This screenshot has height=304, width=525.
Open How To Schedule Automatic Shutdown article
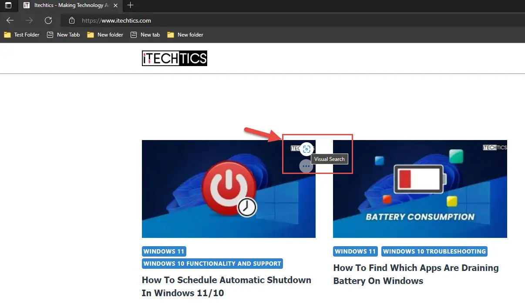(x=226, y=287)
